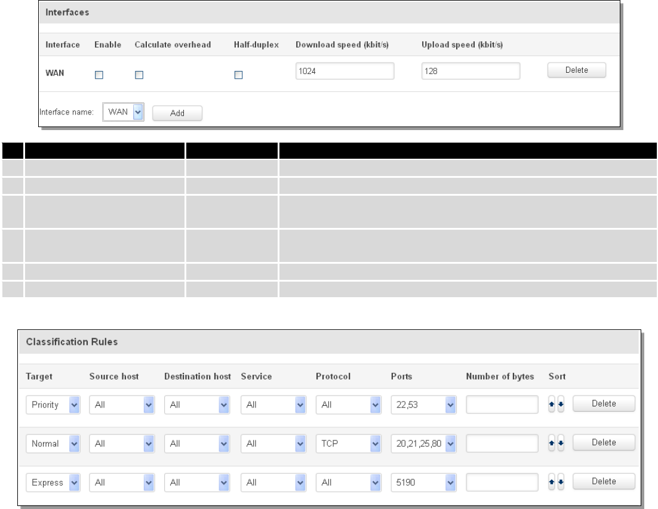Open Source host dropdown in Normal row
Screen dimensions: 658x509
point(122,443)
